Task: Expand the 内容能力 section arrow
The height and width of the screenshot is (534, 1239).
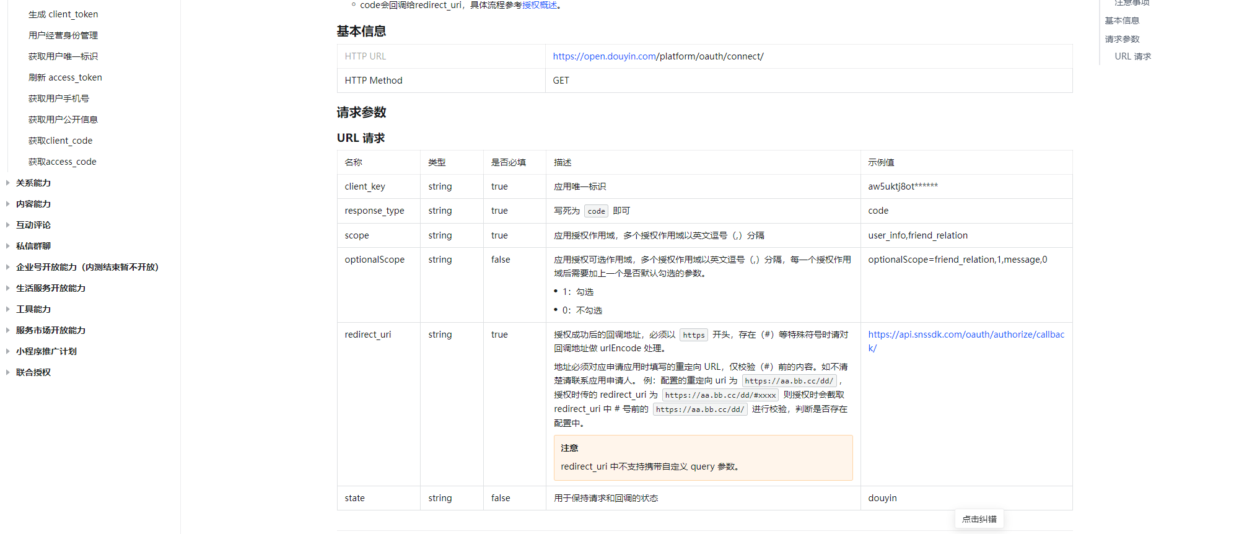Action: [7, 204]
